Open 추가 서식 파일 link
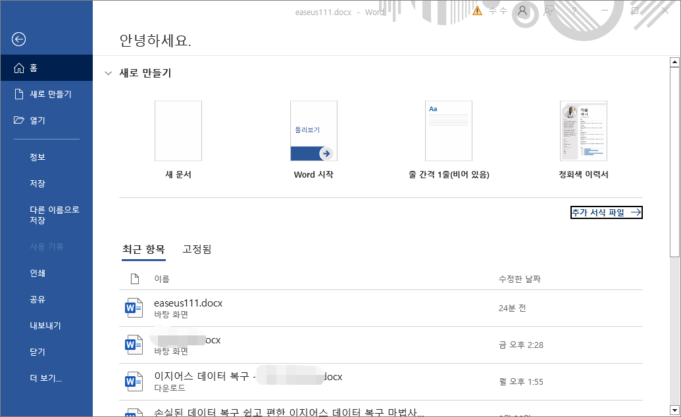The image size is (681, 417). 605,212
